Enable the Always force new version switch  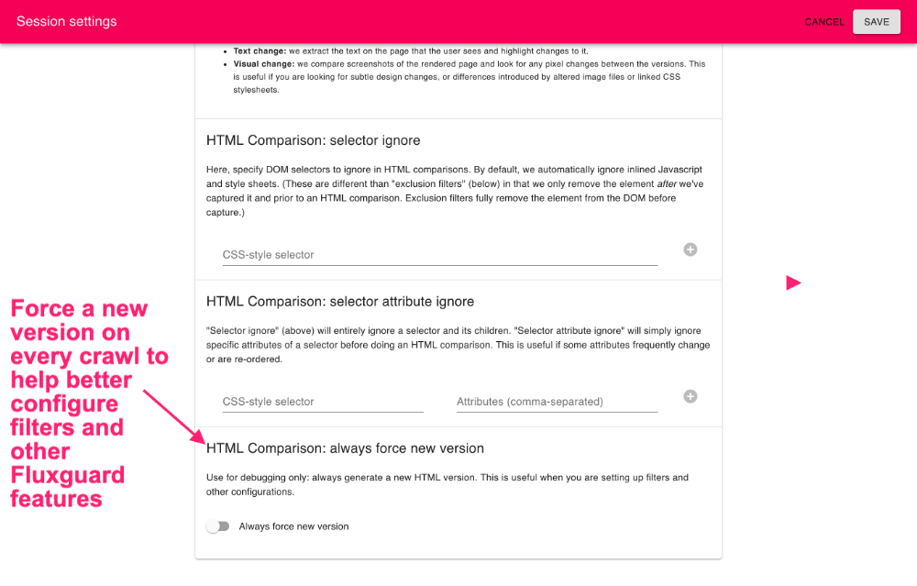218,526
